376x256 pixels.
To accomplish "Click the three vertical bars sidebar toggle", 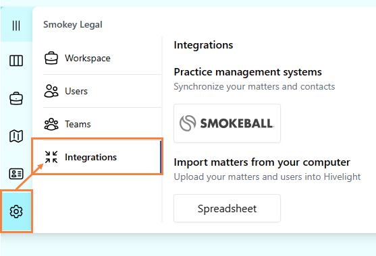I will (16, 26).
